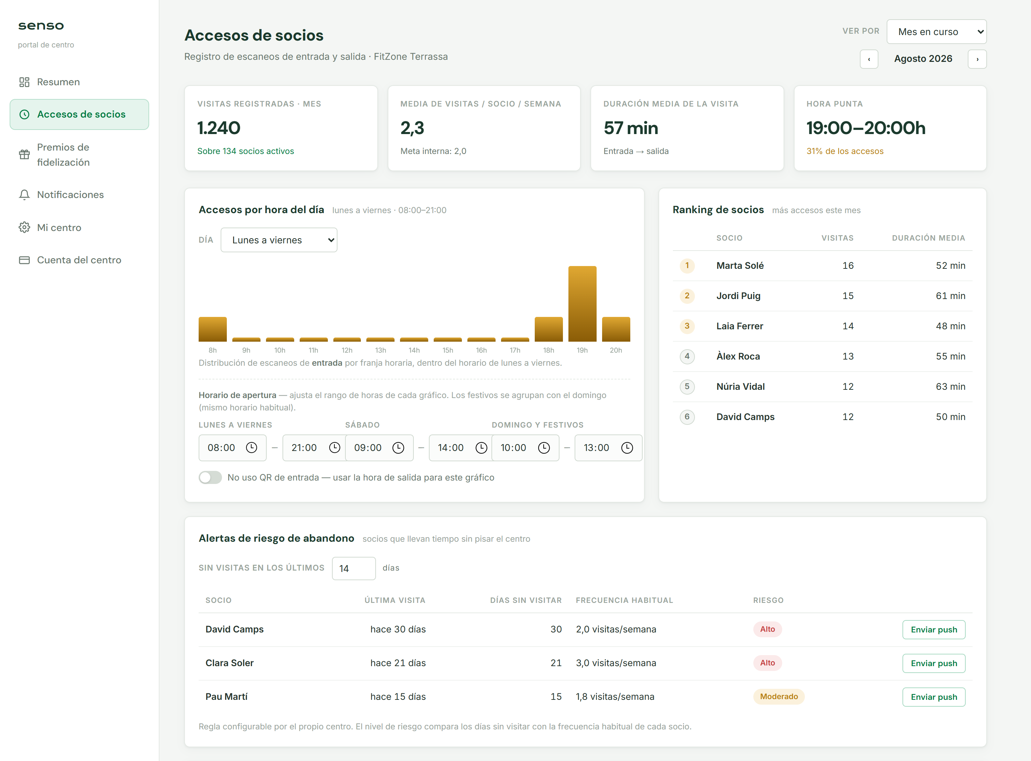Click the Resumen grid icon in sidebar
This screenshot has height=761, width=1031.
[x=24, y=82]
